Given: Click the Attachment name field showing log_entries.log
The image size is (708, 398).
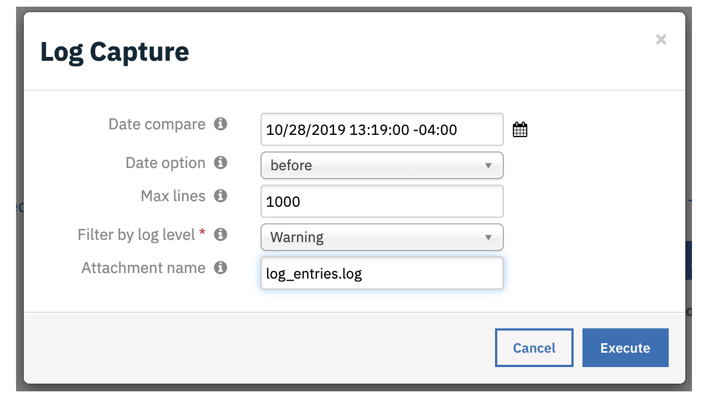Looking at the screenshot, I should coord(382,273).
